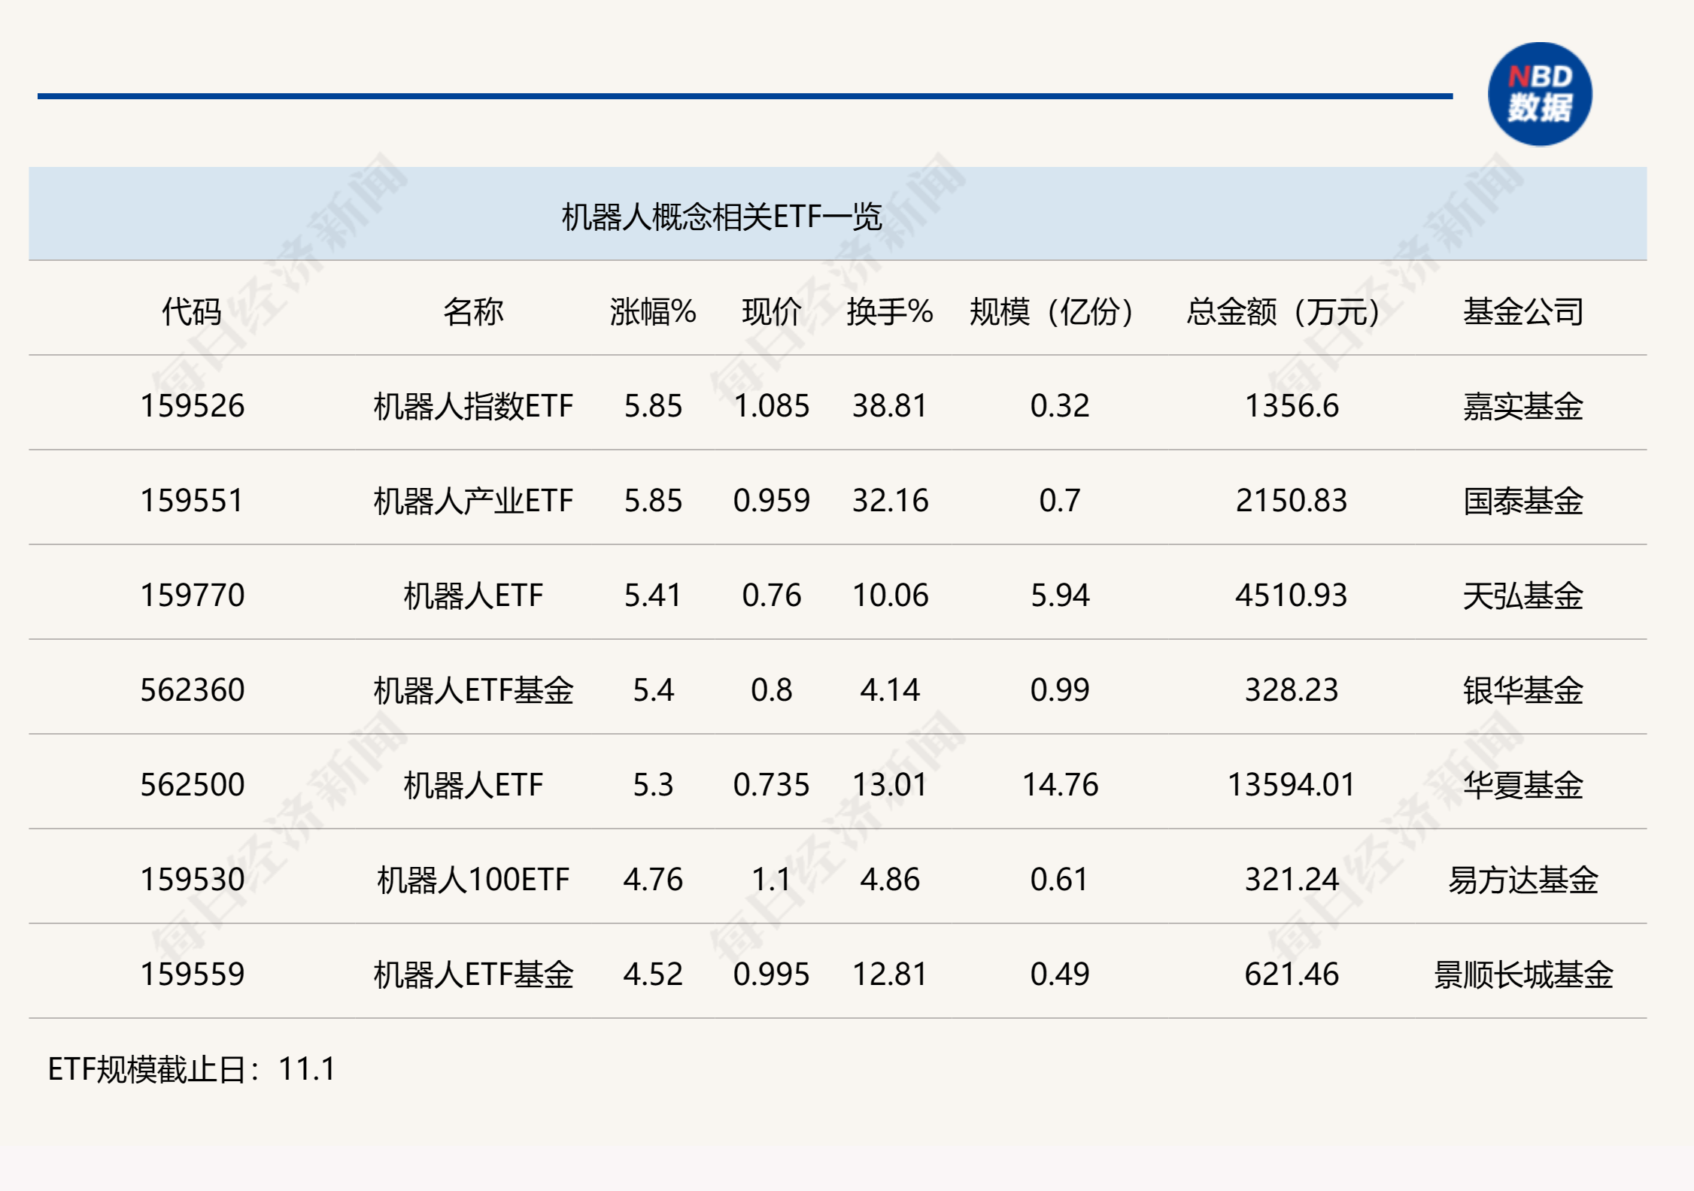The height and width of the screenshot is (1191, 1694).
Task: Select fund code 159770
Action: point(193,595)
